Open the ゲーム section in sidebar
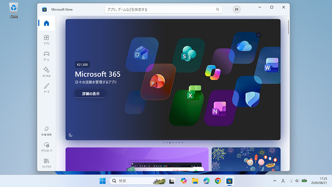The image size is (332, 187). tap(46, 56)
